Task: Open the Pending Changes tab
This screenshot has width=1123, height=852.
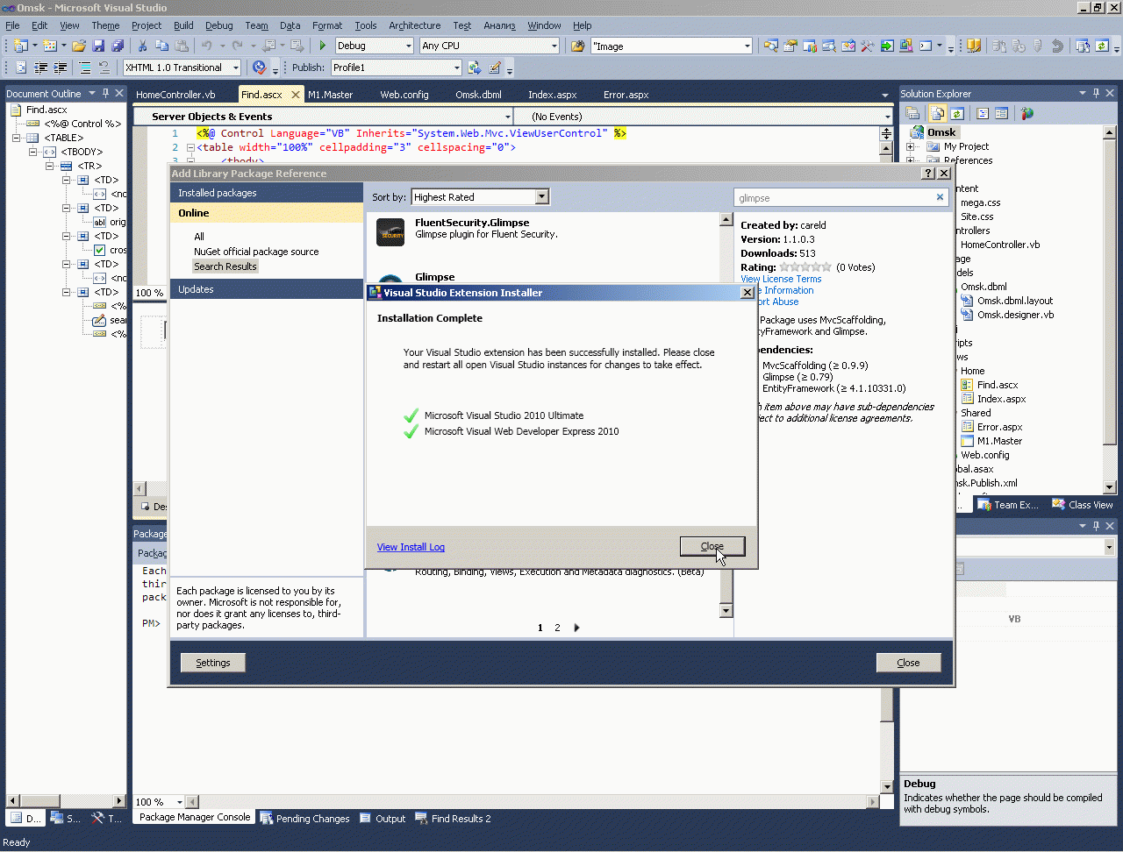Action: coord(304,819)
